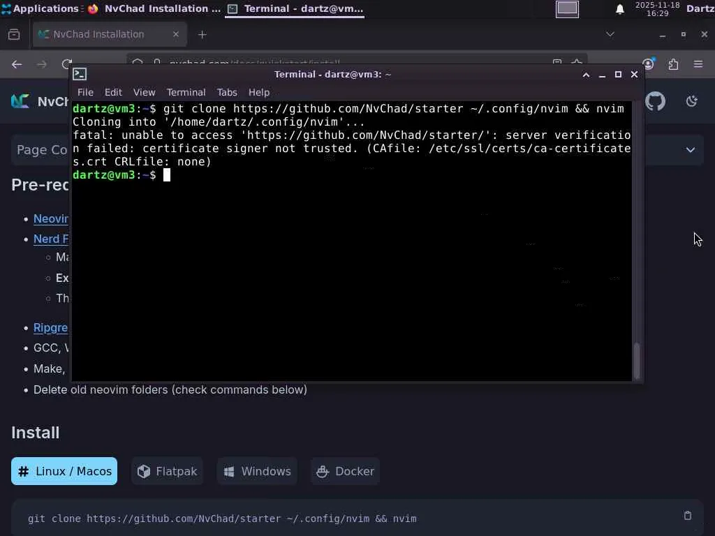Select Terminal - dartz@vm taskbar entry
Screen dimensions: 715x536
pos(295,8)
